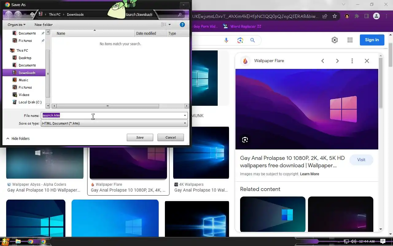Open the Save as type dropdown
393x246 pixels.
click(x=114, y=123)
